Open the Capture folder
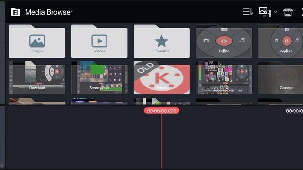The height and width of the screenshot is (170, 303). pos(280,41)
